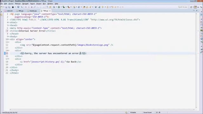The height and width of the screenshot is (114, 203).
Task: Open External Tools dropdown arrow
Action: (71, 7)
